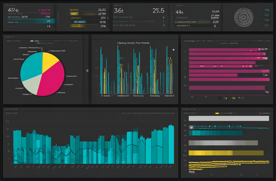This screenshot has width=276, height=181.
Task: Click the "36t" metric in the top panel
Action: [x=119, y=11]
